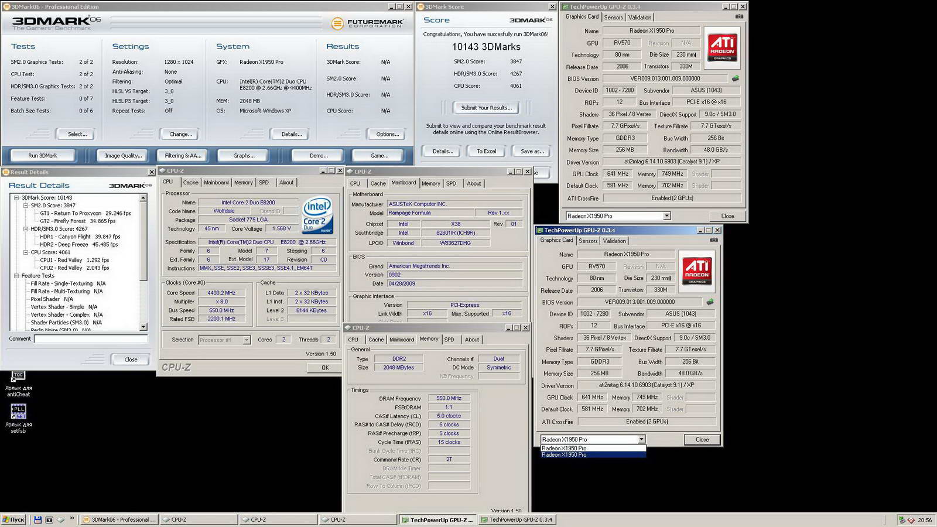Click the screenshot camera icon in lower GPU-Z window
937x527 pixels.
pyautogui.click(x=714, y=240)
